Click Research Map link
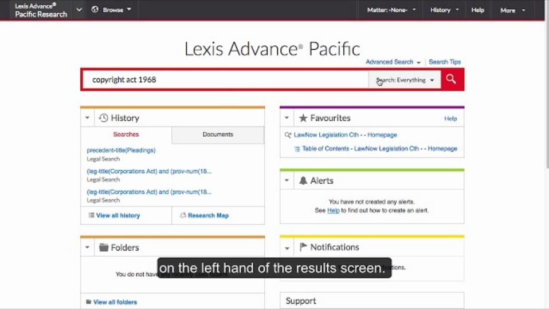This screenshot has height=309, width=549. [209, 215]
